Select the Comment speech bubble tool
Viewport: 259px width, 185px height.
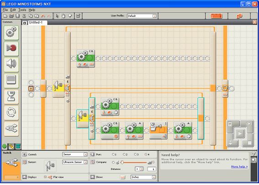click(x=70, y=16)
